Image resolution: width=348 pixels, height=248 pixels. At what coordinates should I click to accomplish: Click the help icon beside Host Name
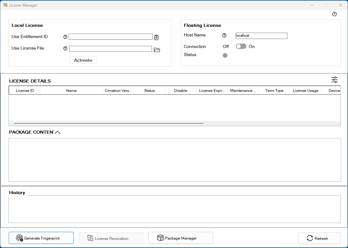[224, 36]
